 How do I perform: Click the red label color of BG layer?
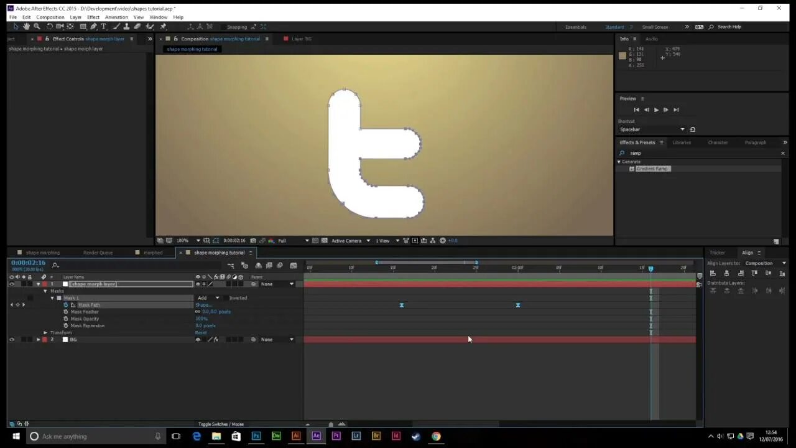[45, 340]
